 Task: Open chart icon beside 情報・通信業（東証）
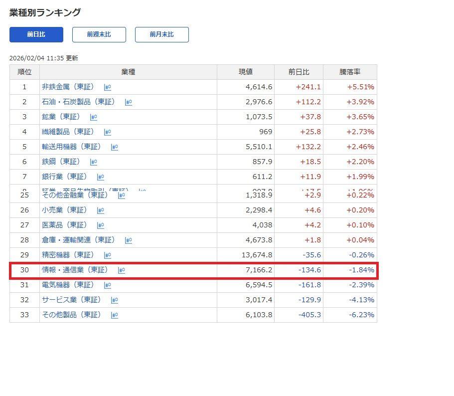coord(122,270)
